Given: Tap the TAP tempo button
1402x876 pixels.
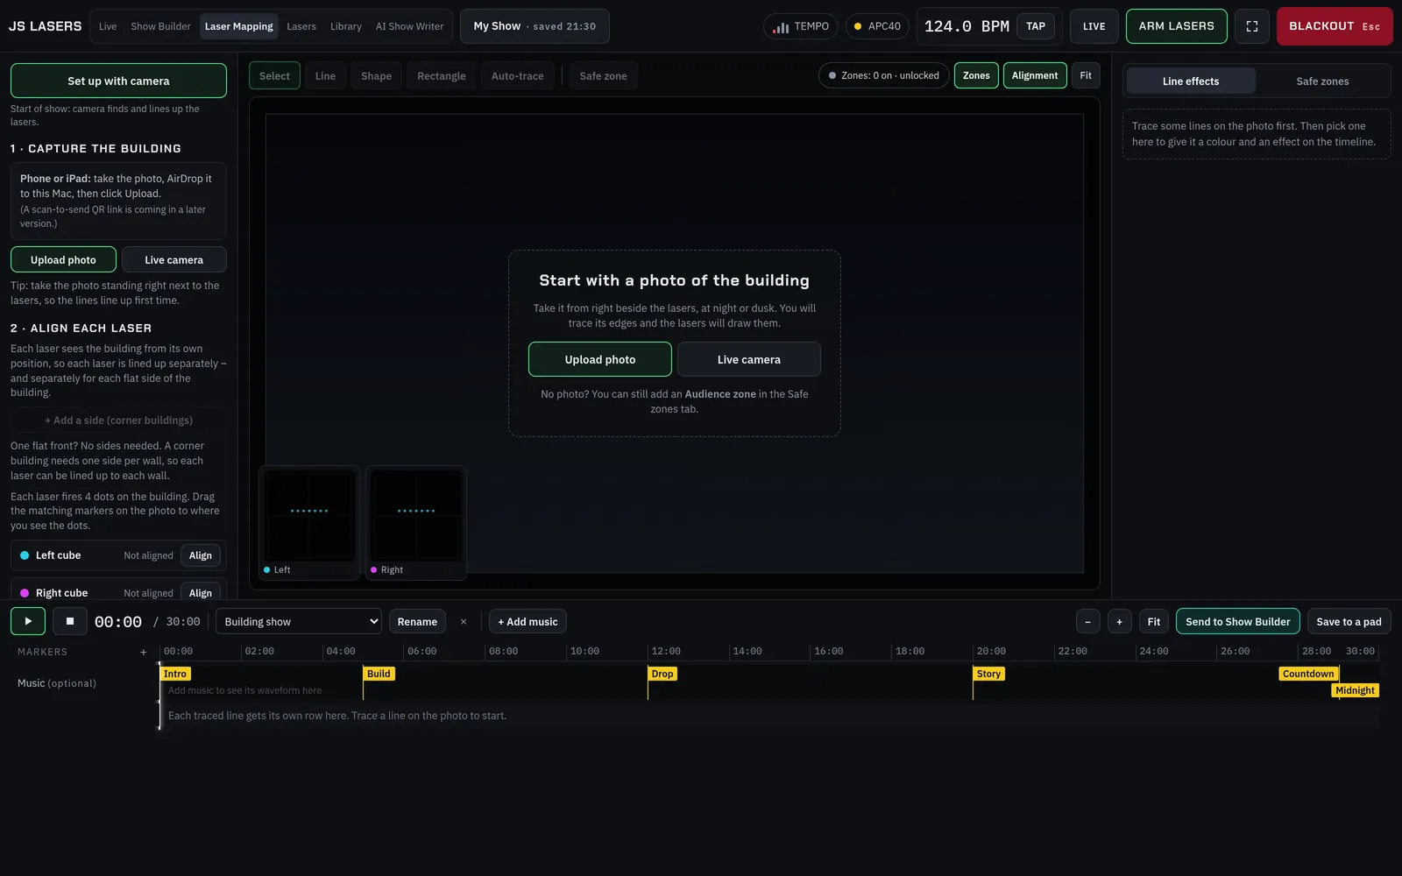Looking at the screenshot, I should pyautogui.click(x=1036, y=26).
